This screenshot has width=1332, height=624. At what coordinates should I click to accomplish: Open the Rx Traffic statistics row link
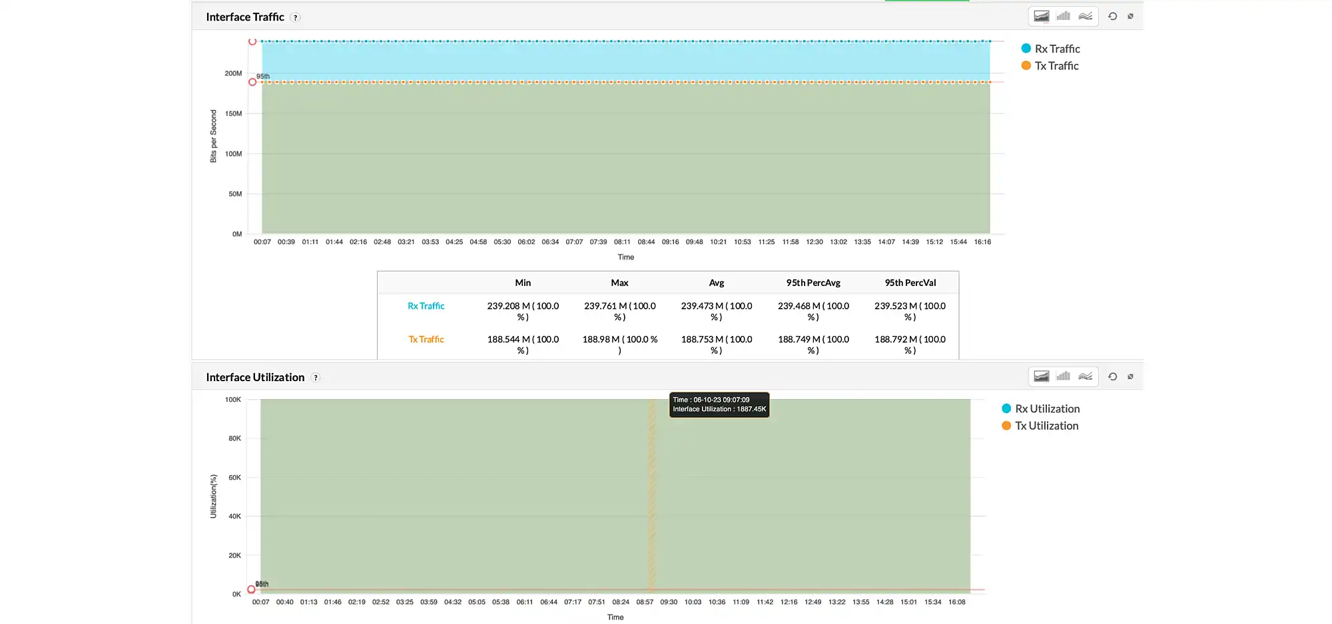tap(426, 306)
